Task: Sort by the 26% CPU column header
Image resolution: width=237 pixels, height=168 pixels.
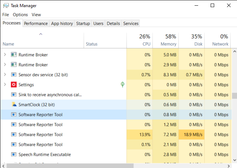Action: click(x=140, y=40)
